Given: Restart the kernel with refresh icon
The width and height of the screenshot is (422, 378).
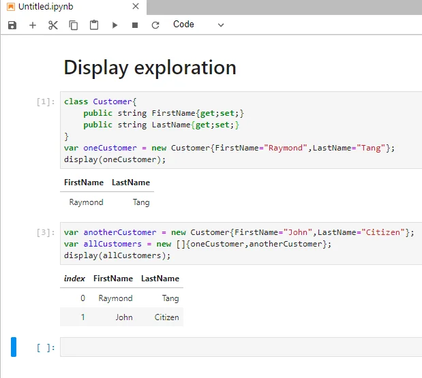Looking at the screenshot, I should coord(155,25).
